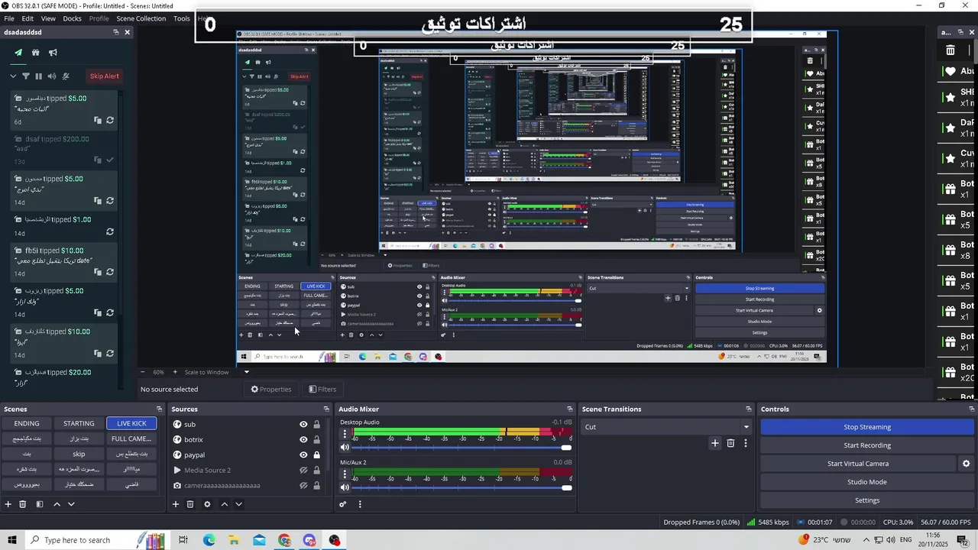Open the Tools menu

coord(182,18)
